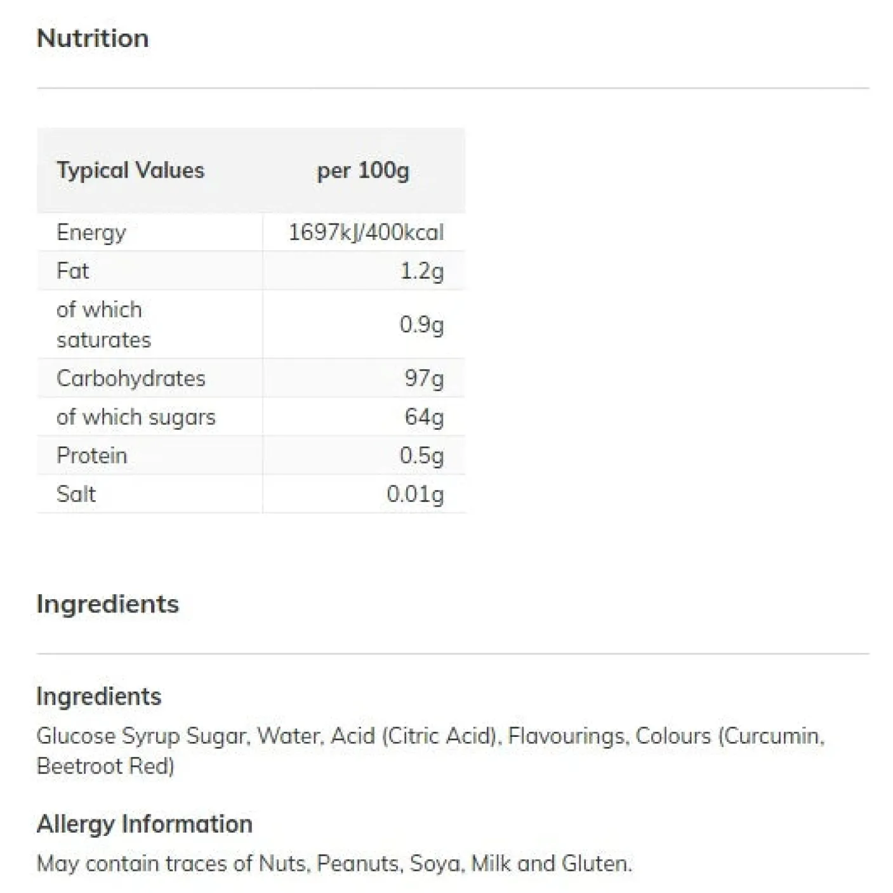This screenshot has width=893, height=893.
Task: Click the 1.2g fat value
Action: click(421, 271)
